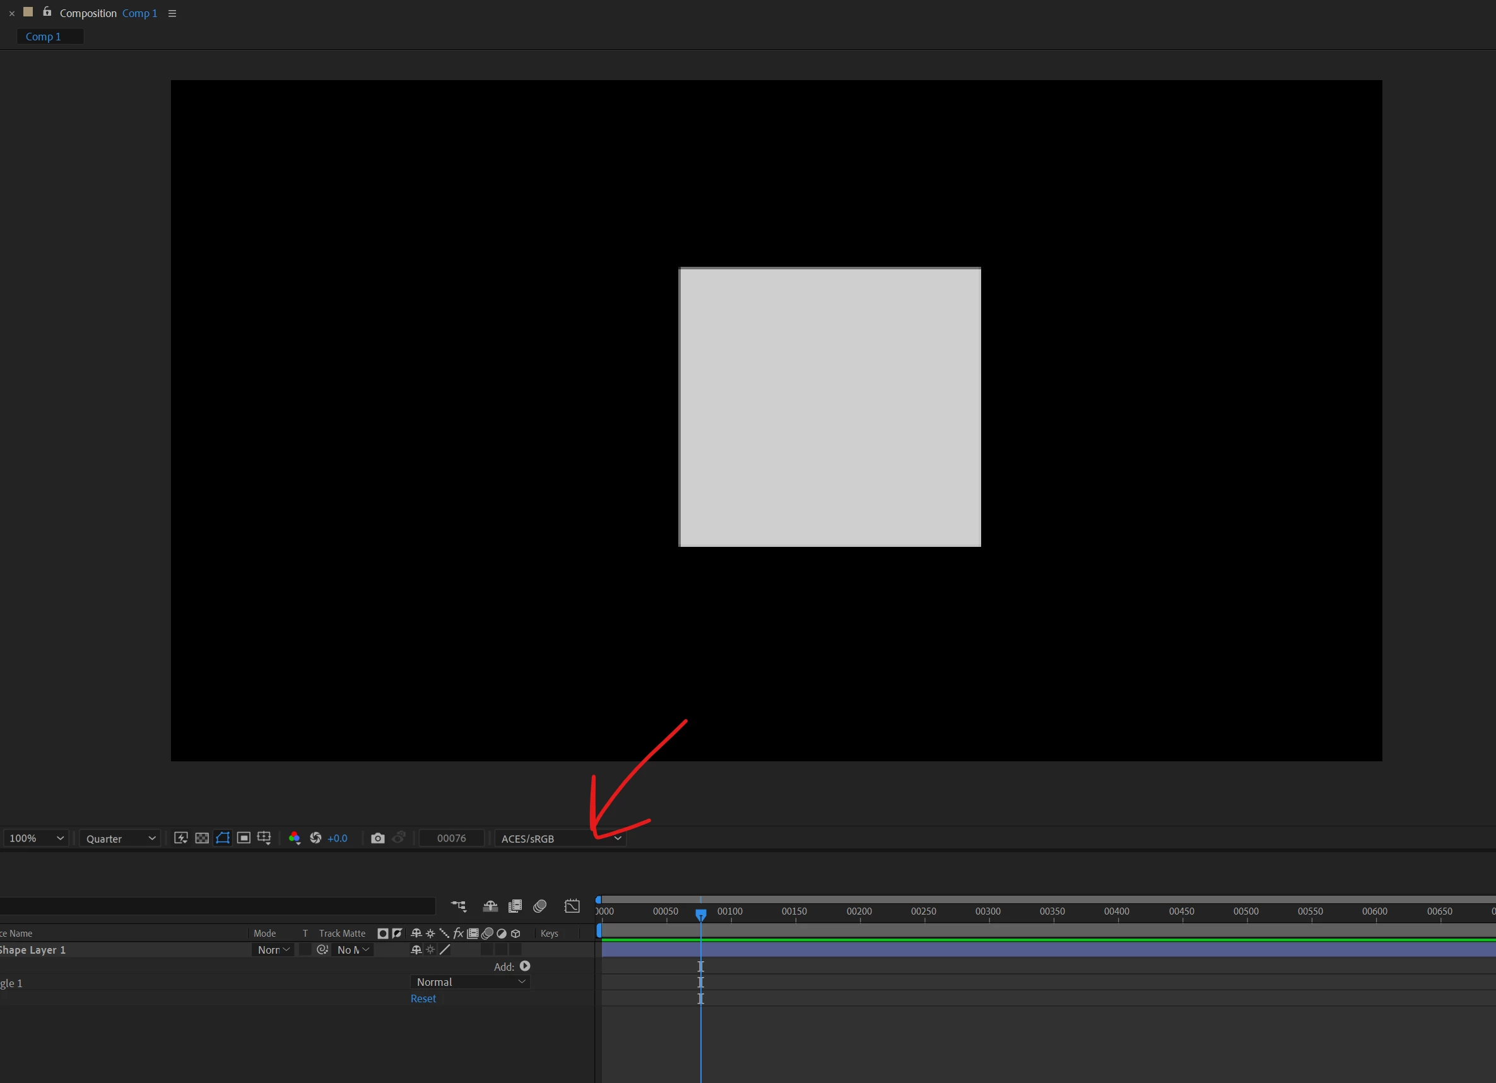Click the composition mini-flowchart icon
Viewport: 1496px width, 1083px height.
coord(459,906)
